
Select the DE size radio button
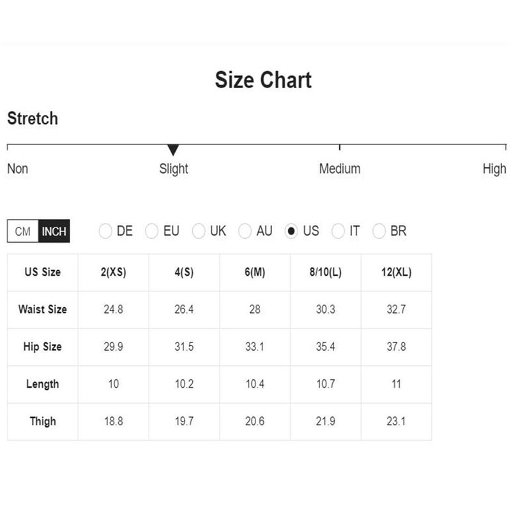click(x=105, y=231)
